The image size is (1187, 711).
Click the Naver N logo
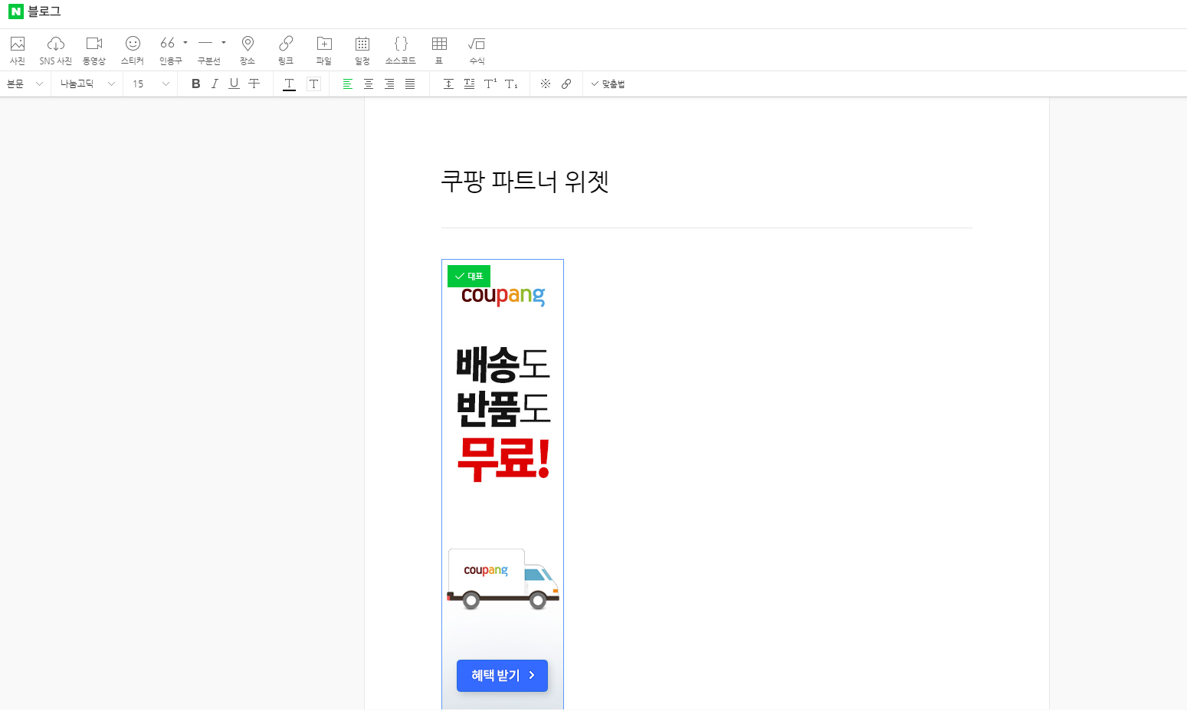click(16, 11)
